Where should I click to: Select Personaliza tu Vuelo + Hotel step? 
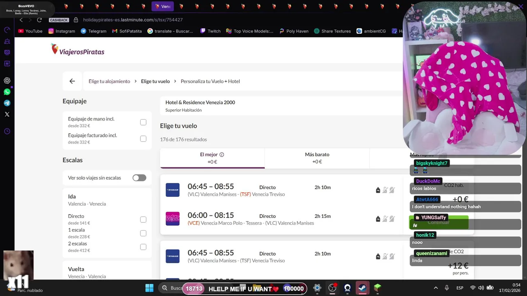tap(210, 81)
